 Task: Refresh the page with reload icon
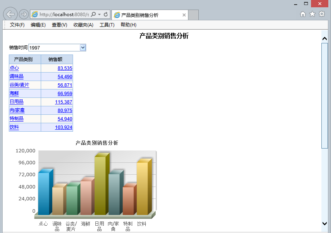pos(106,14)
